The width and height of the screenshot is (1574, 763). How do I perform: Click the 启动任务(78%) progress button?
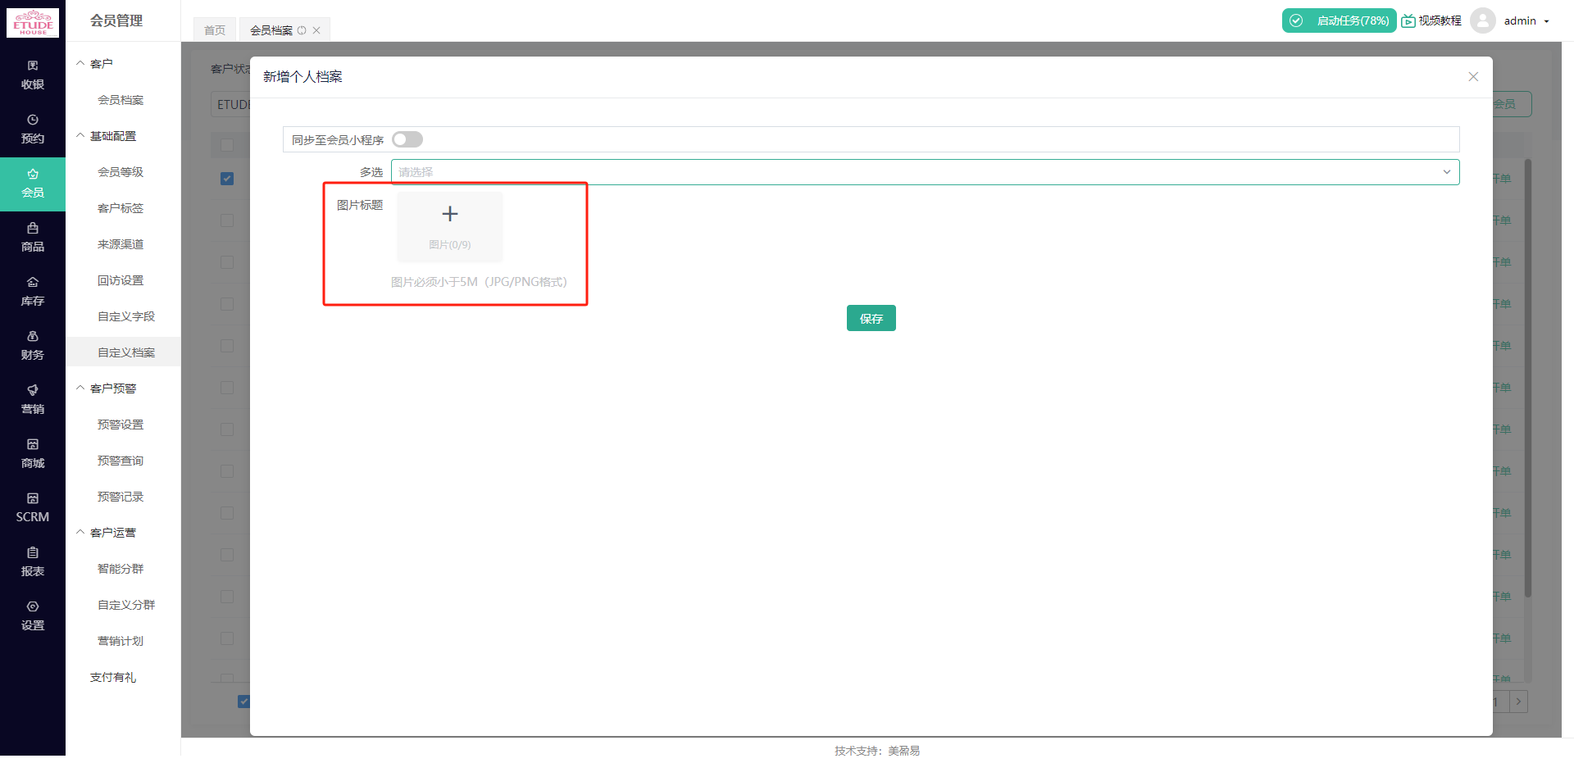1339,20
